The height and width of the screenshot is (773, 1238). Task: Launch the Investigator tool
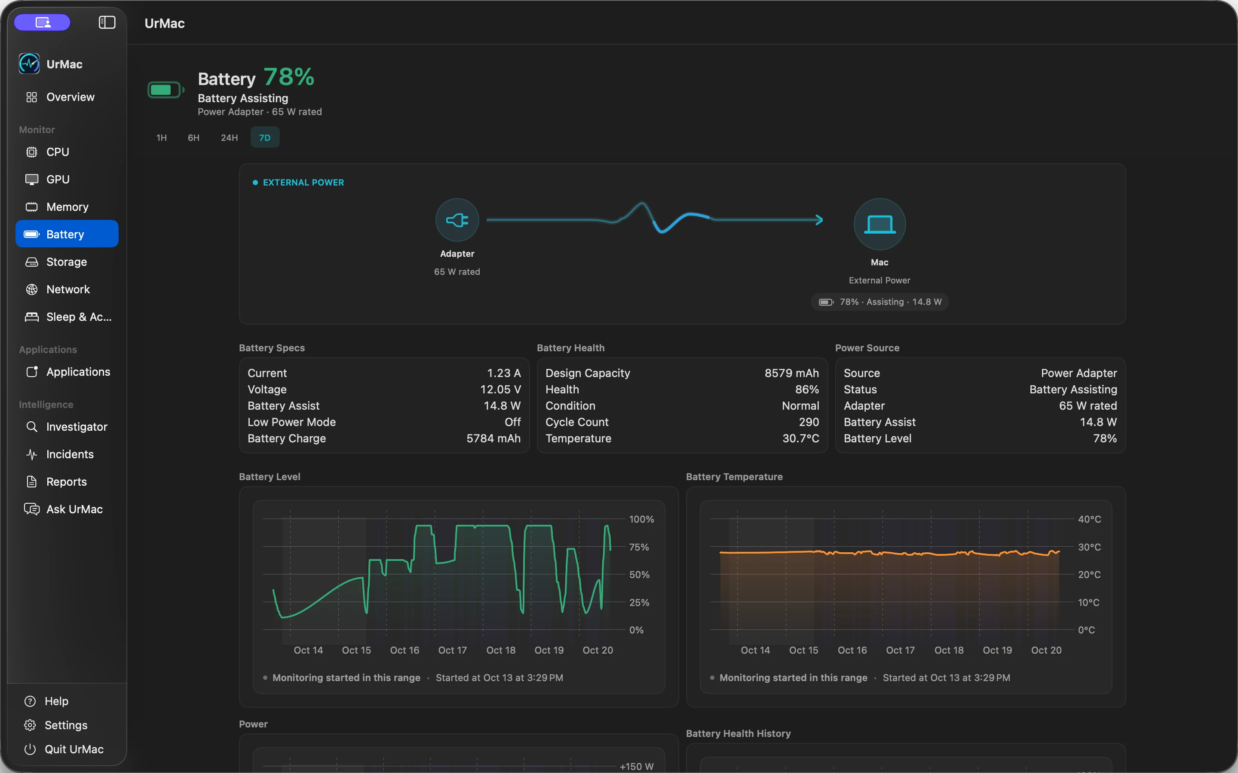67,427
